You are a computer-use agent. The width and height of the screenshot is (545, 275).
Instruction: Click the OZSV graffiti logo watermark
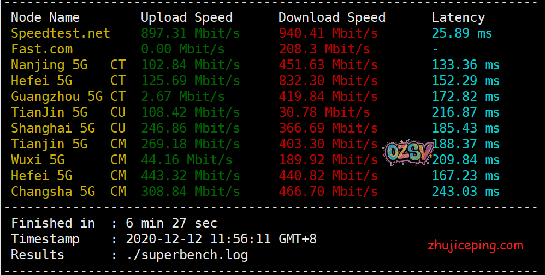click(x=408, y=153)
